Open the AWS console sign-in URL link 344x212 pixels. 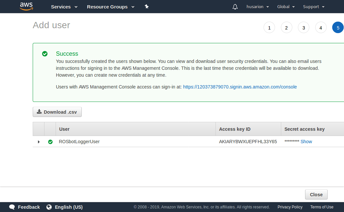point(240,87)
